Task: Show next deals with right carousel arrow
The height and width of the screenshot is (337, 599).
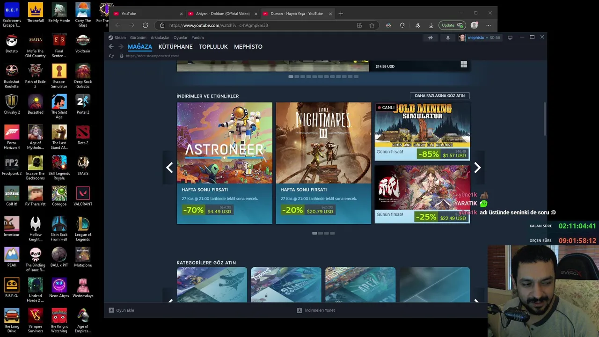Action: tap(477, 168)
